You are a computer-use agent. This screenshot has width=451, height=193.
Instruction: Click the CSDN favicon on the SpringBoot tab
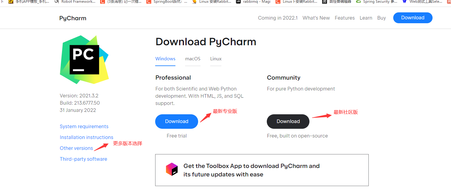pyautogui.click(x=149, y=2)
